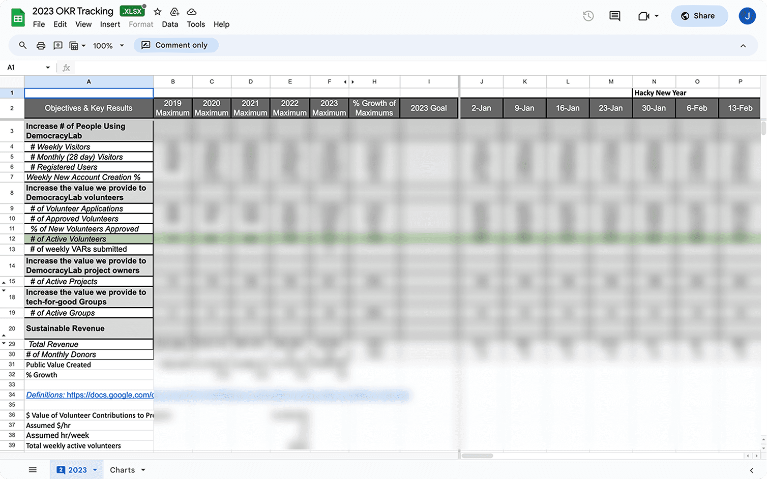Image resolution: width=767 pixels, height=479 pixels.
Task: Click the 13-Feb date header cell
Action: point(740,108)
